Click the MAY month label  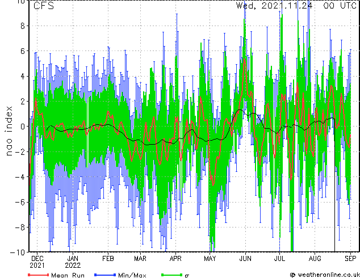[210, 259]
